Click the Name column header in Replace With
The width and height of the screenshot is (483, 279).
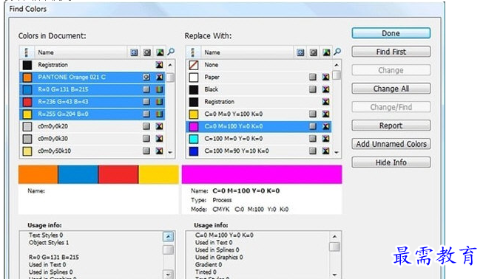(x=247, y=52)
